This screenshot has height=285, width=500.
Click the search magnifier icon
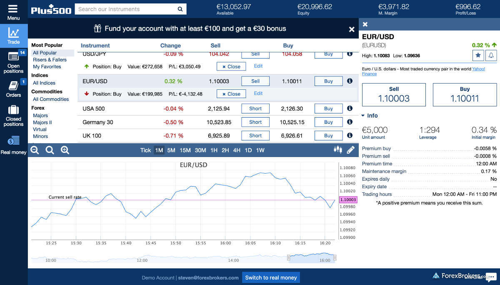[180, 9]
